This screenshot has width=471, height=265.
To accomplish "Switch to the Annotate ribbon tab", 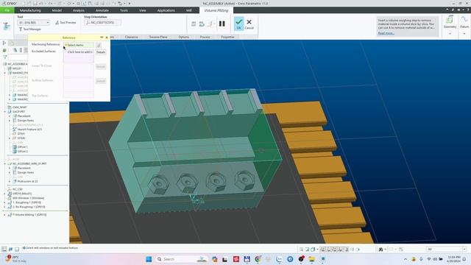I will click(102, 10).
